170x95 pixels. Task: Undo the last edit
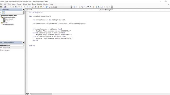[x=19, y=7]
